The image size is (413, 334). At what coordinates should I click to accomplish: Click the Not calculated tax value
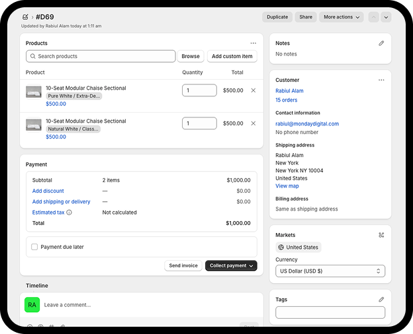point(119,213)
